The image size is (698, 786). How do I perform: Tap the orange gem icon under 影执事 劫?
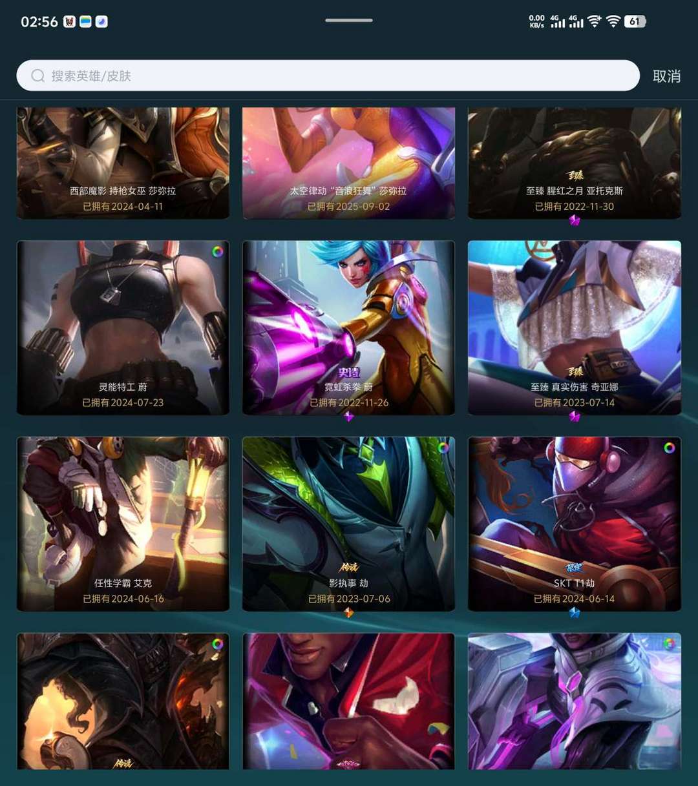click(x=349, y=612)
